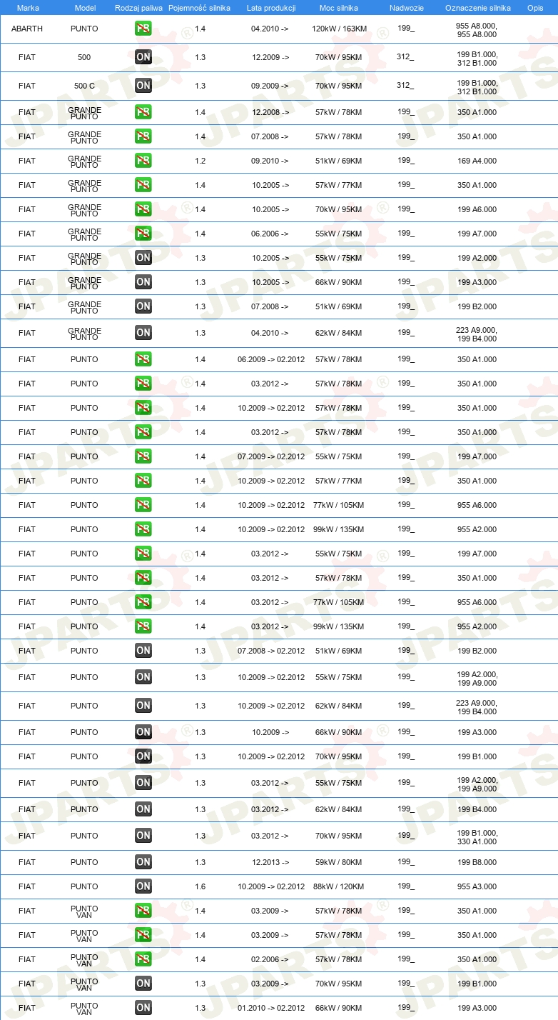The height and width of the screenshot is (1020, 558).
Task: Click the 59kW / 80KM power cell
Action: (339, 862)
